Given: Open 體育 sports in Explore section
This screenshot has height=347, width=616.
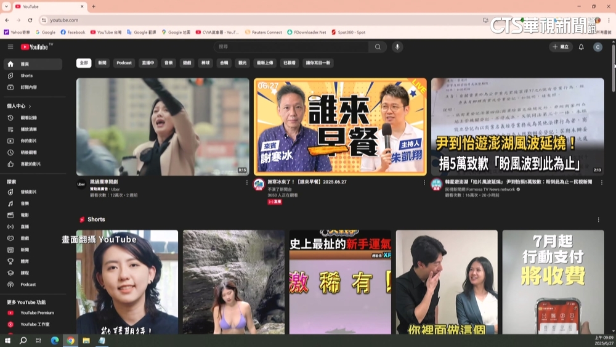Looking at the screenshot, I should (x=33, y=261).
